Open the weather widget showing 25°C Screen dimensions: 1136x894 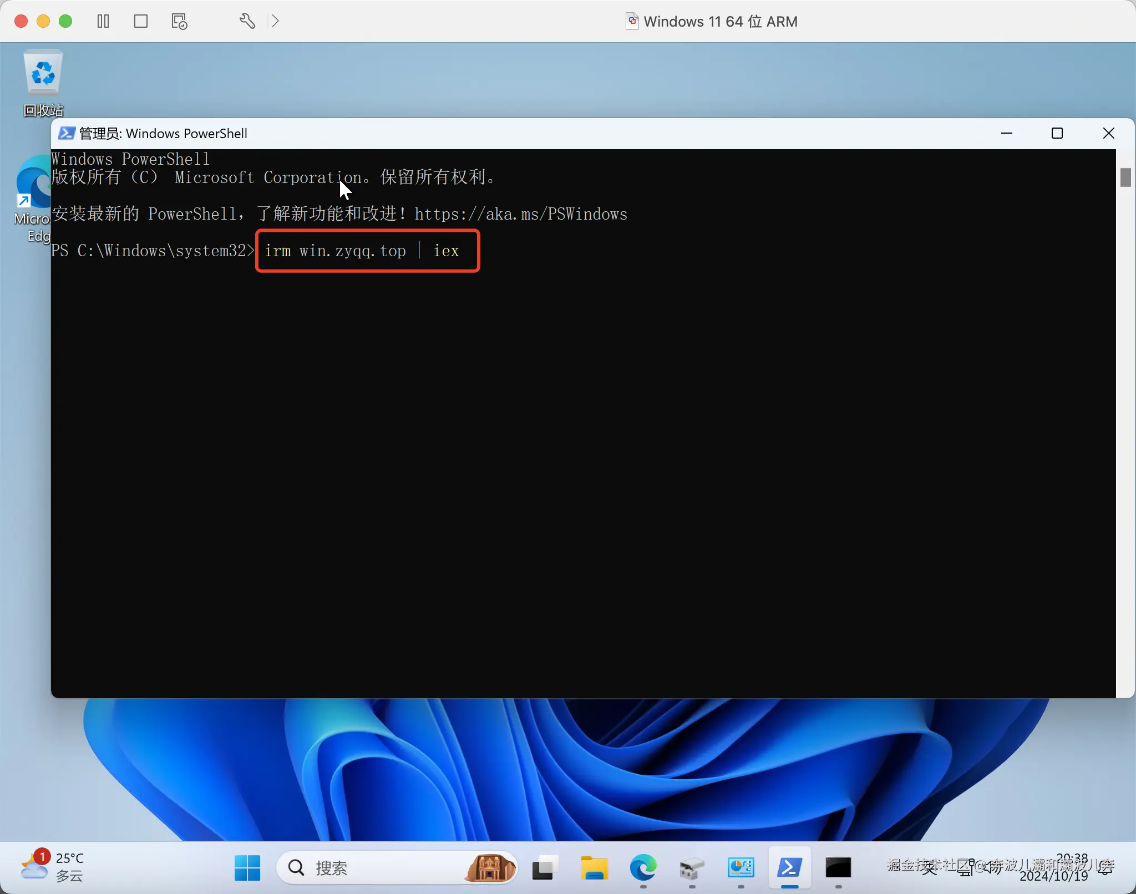[53, 867]
